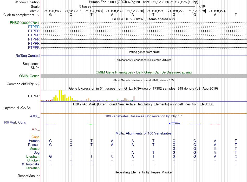Click the GTEx PTPRR expression bar chart

coord(89,96)
